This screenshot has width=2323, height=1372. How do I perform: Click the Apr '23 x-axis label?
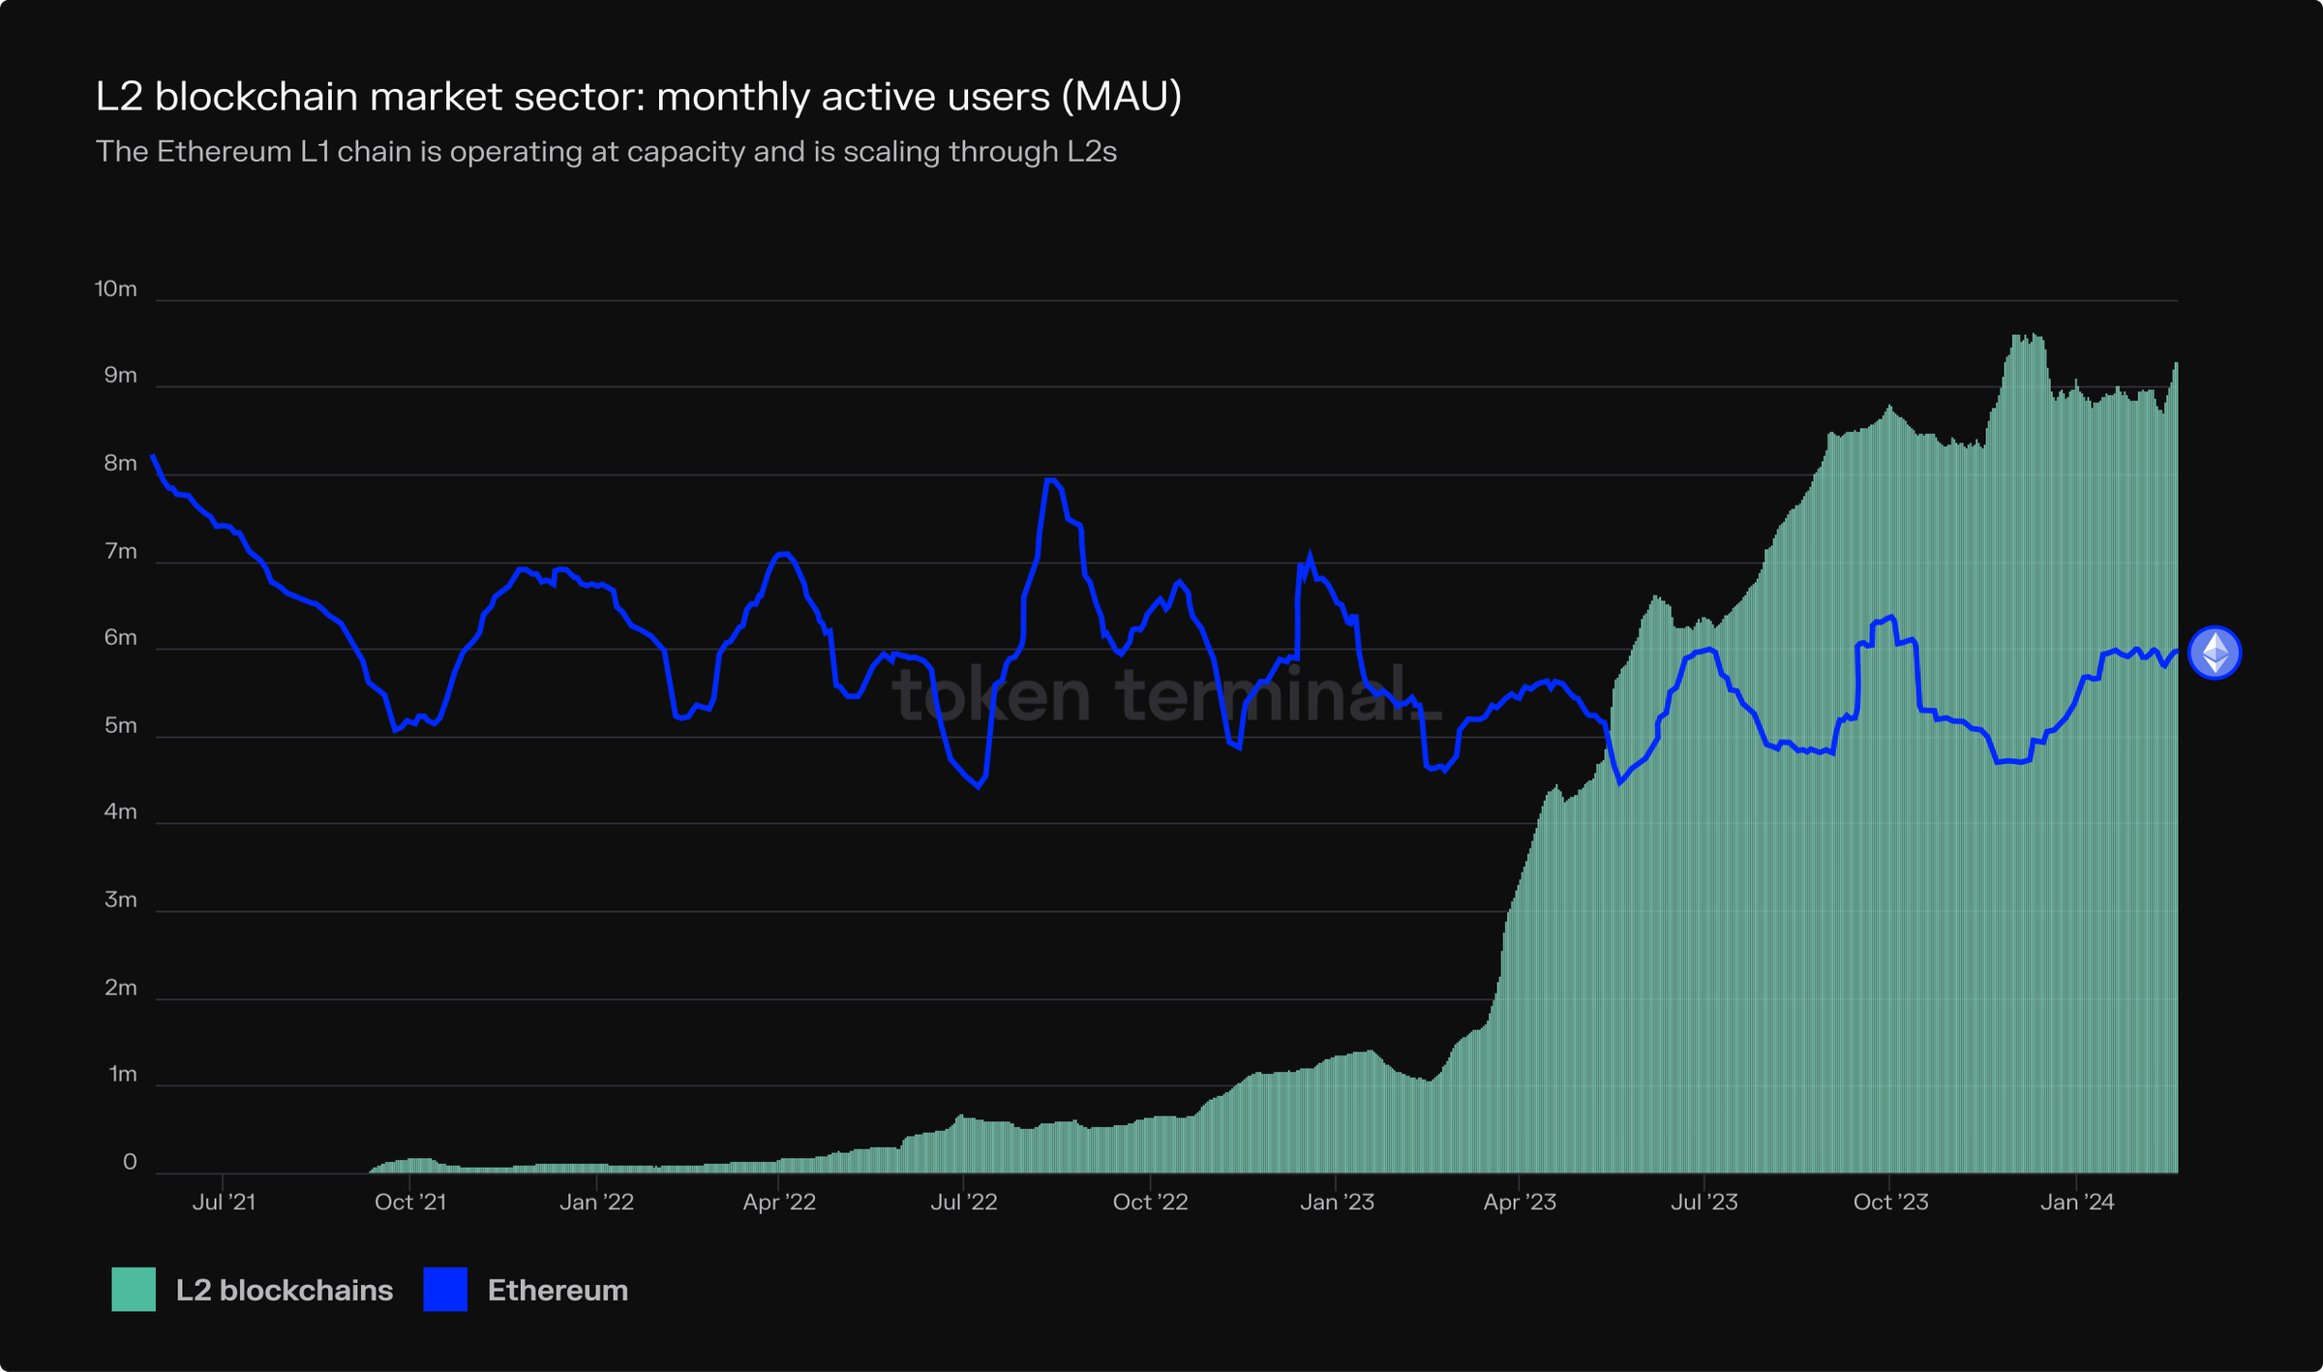coord(1520,1202)
